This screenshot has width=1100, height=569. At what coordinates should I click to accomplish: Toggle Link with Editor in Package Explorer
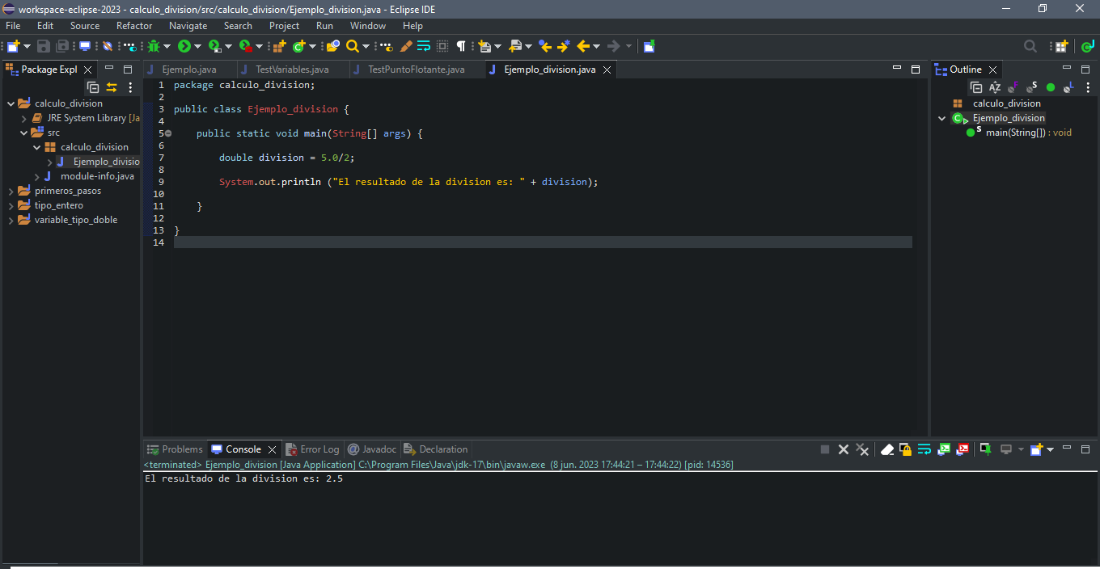pos(112,87)
